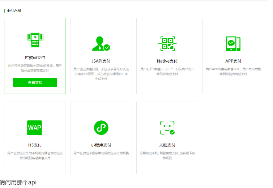This screenshot has width=273, height=188.
Task: Choose the 人脸支付 title
Action: 167,145
